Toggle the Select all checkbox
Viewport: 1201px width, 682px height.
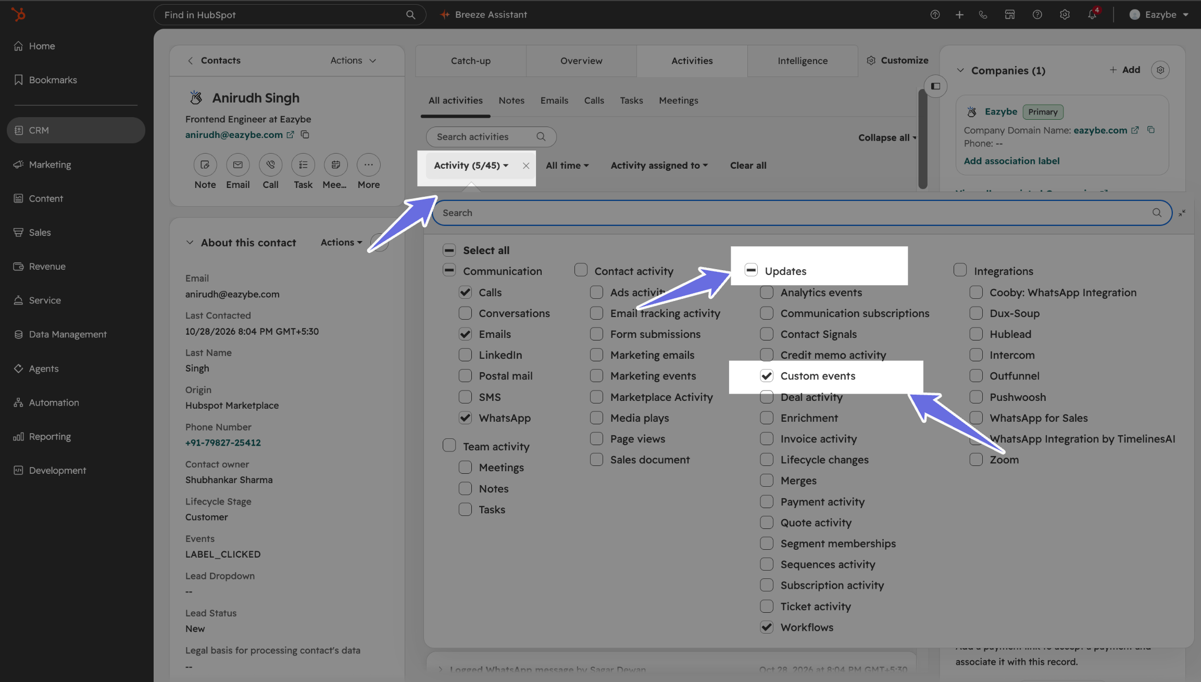(449, 250)
